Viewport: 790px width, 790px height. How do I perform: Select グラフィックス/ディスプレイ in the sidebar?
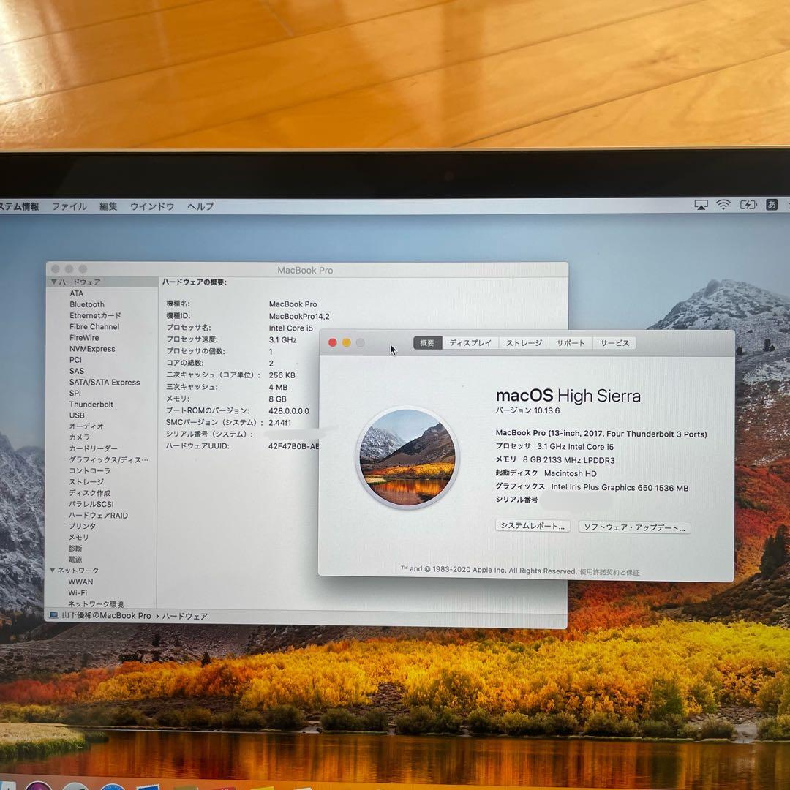click(x=108, y=459)
